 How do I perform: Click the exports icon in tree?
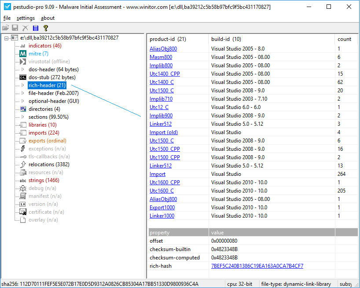tap(23, 141)
